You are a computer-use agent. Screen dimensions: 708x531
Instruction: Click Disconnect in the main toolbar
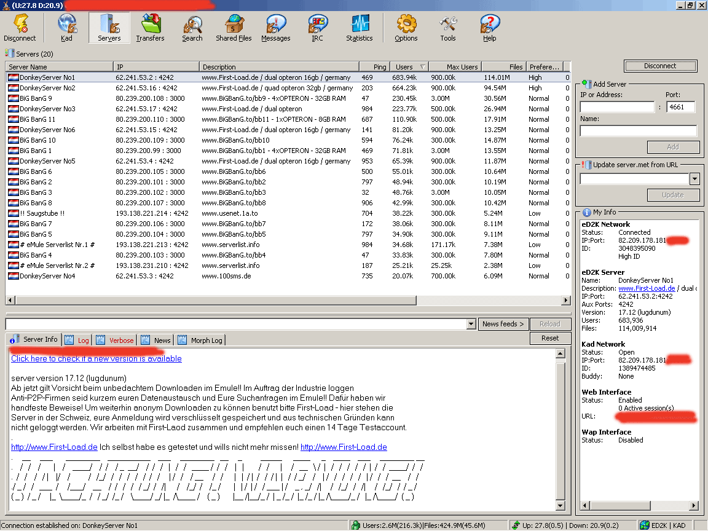pyautogui.click(x=20, y=28)
